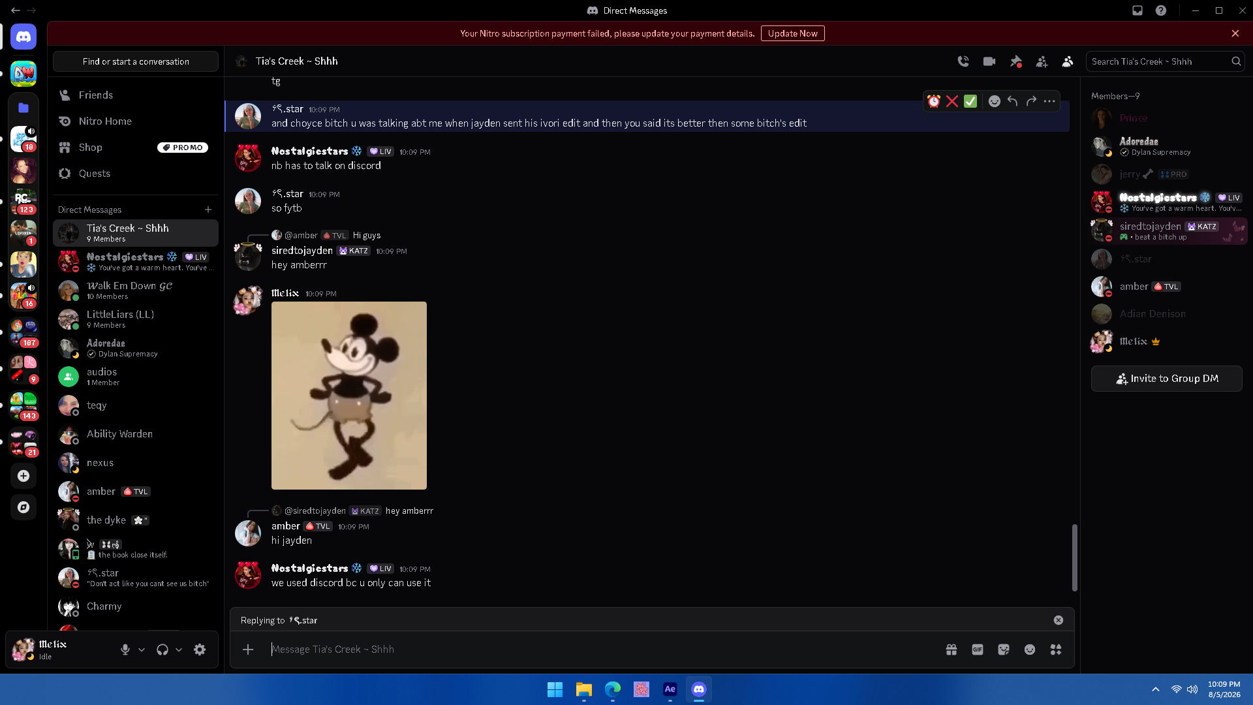Open Discover servers compass icon
Screen dimensions: 1253x705
point(23,507)
